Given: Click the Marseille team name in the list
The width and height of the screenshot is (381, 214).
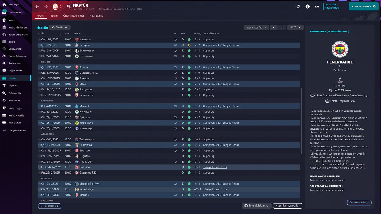Looking at the screenshot, I should [x=85, y=106].
